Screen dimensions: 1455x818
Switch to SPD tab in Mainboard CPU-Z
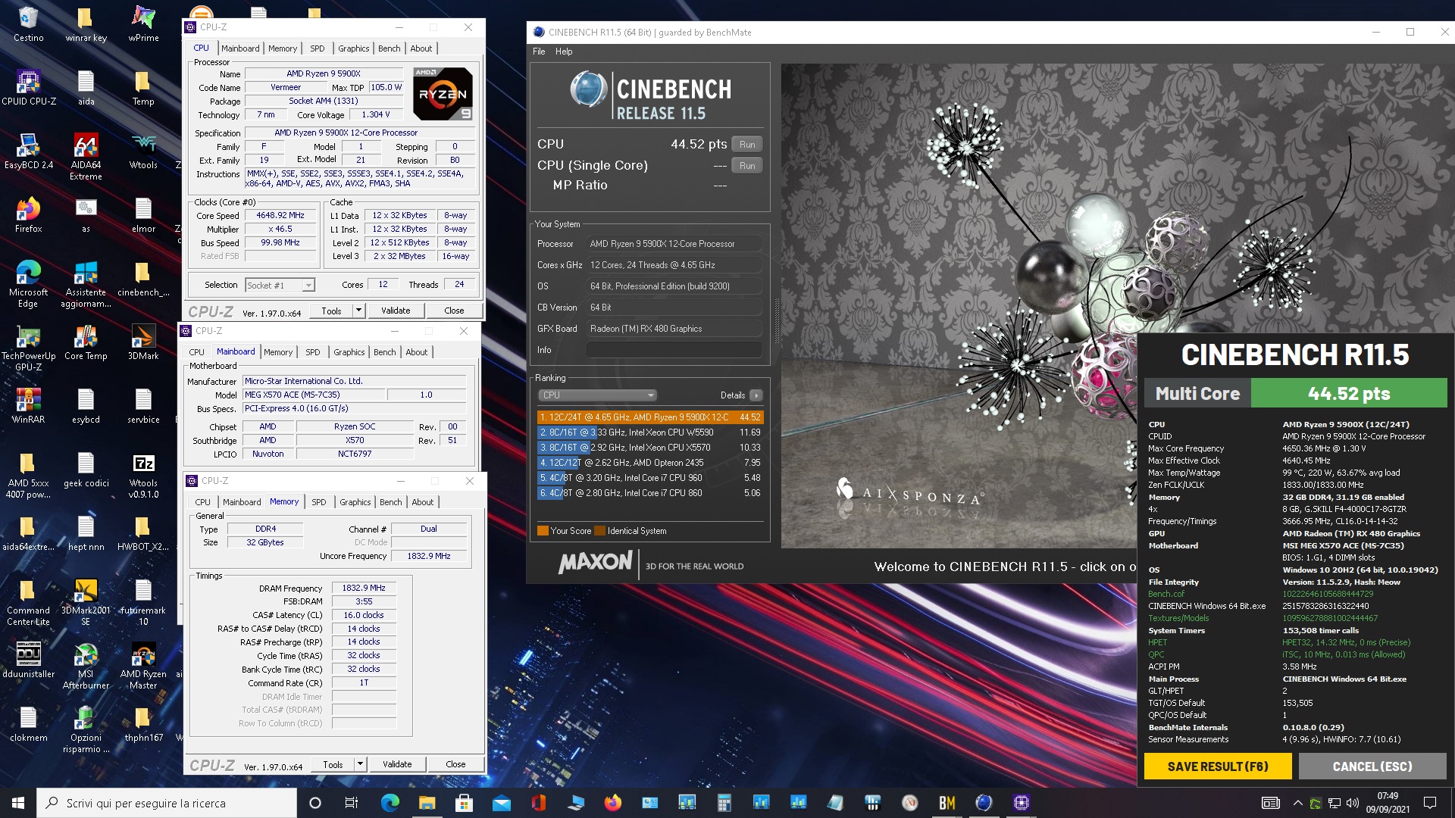click(312, 352)
